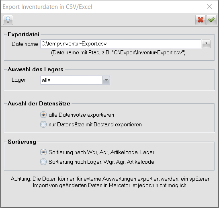219x208 pixels.
Task: Click the 'Ausahl der Datensätze' group heading
Action: coord(39,103)
